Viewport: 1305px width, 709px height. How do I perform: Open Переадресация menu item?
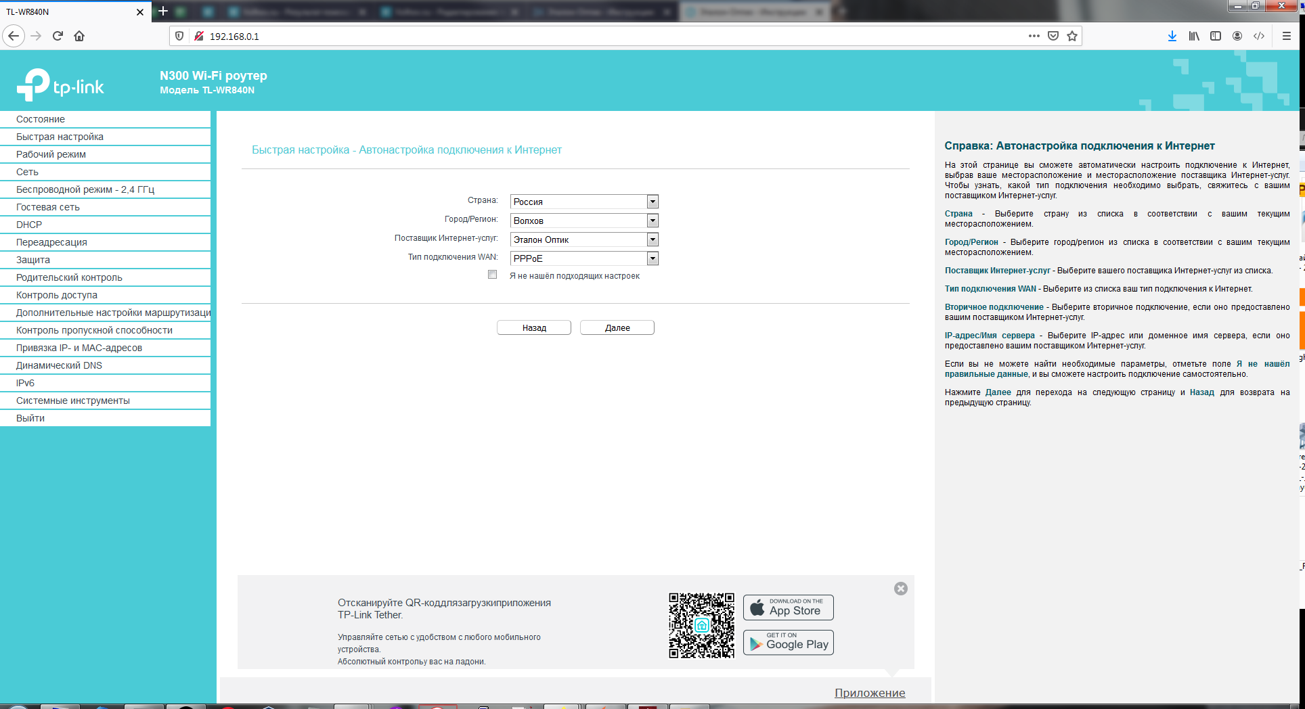(105, 242)
